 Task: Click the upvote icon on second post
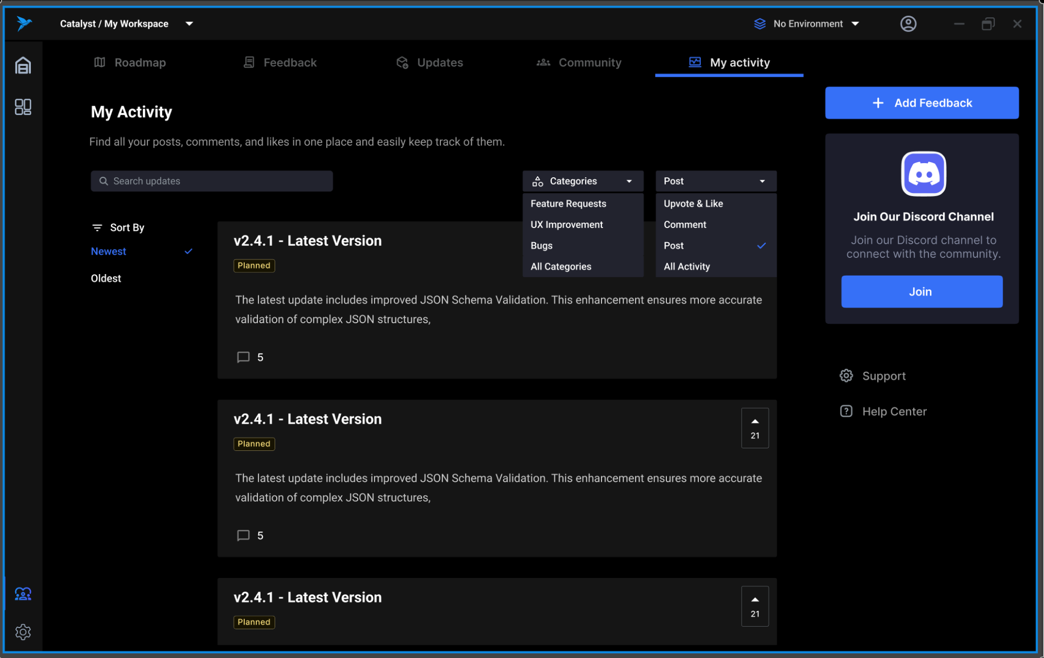pyautogui.click(x=755, y=421)
